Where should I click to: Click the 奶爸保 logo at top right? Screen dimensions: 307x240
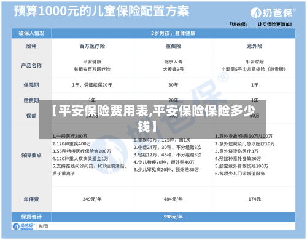[273, 13]
